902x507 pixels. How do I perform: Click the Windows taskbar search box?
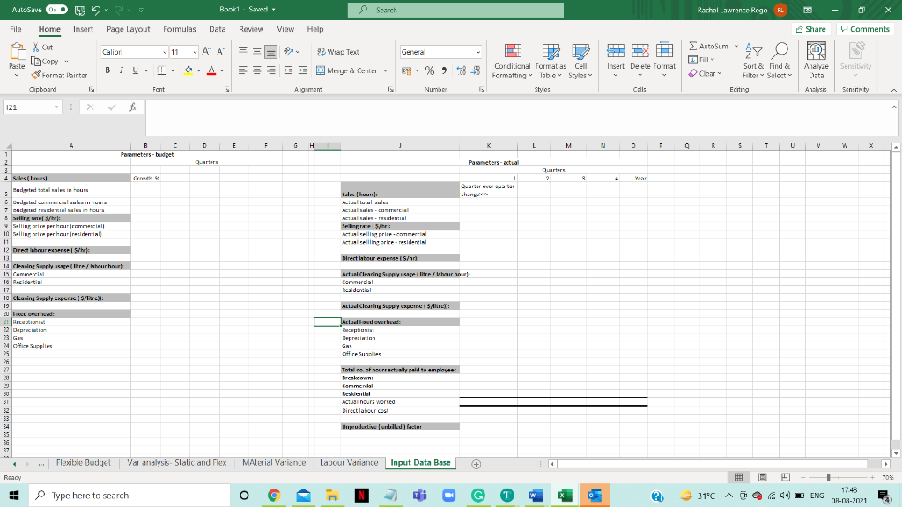[x=90, y=496]
